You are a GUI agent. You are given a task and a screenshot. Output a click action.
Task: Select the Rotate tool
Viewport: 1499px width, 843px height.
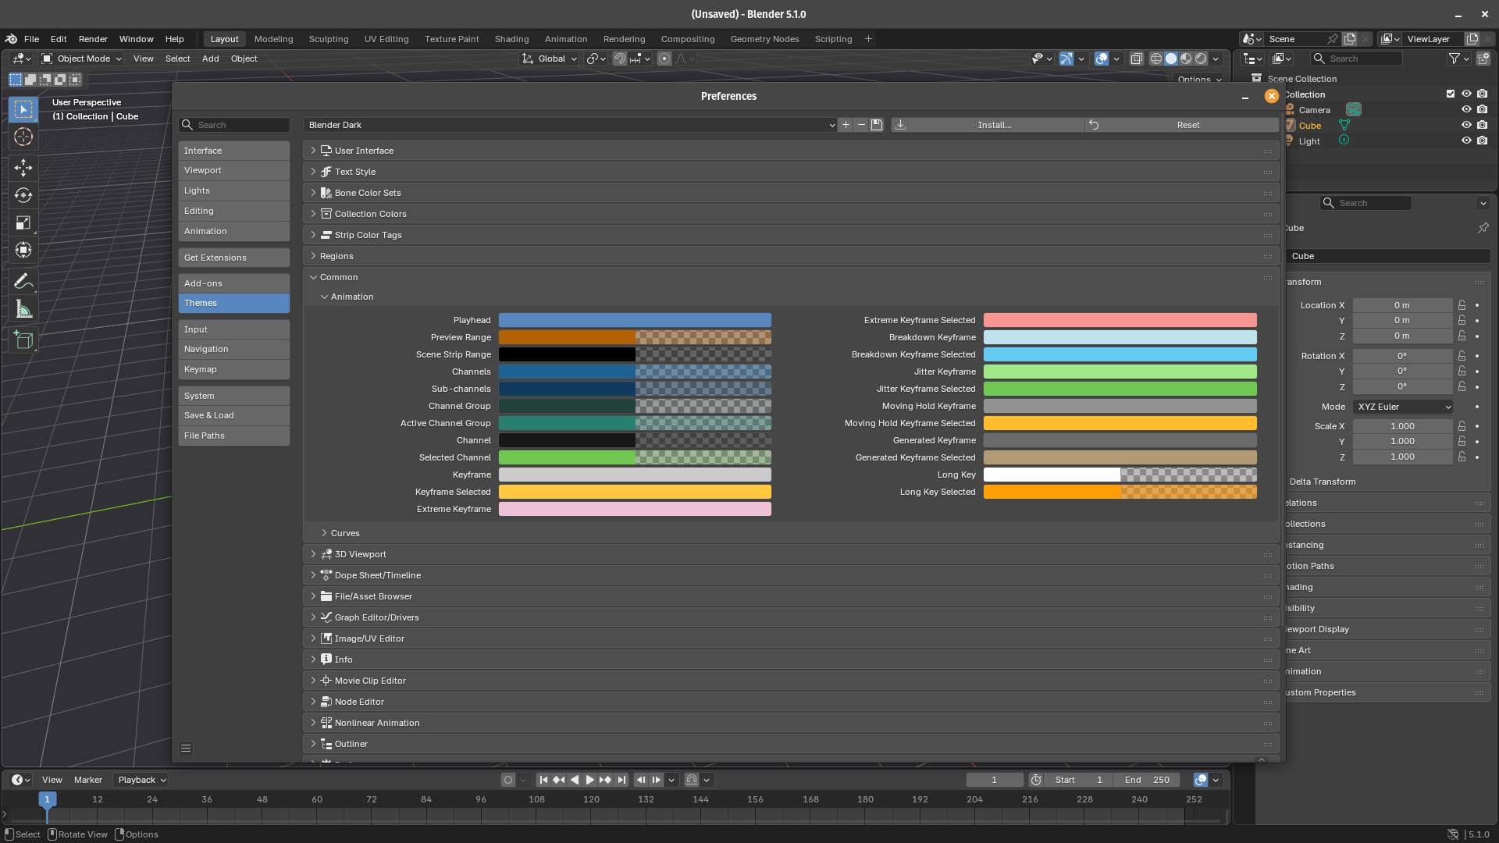click(23, 195)
